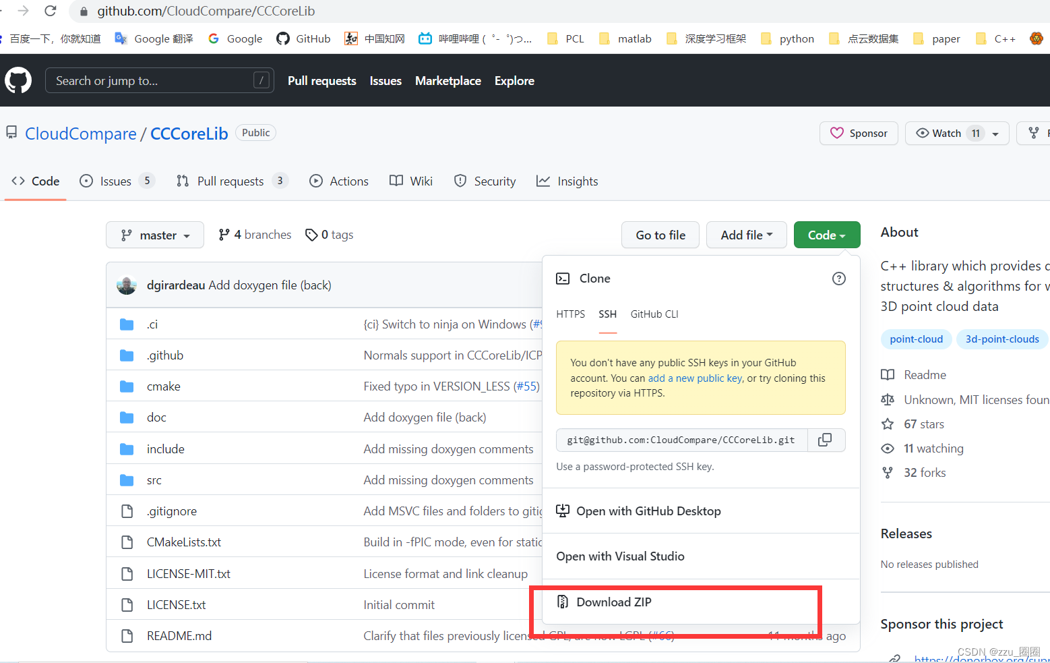The height and width of the screenshot is (663, 1050).
Task: Switch clone method to HTTPS
Action: click(570, 314)
